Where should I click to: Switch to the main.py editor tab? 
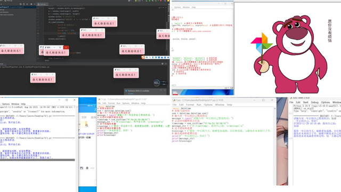pyautogui.click(x=42, y=4)
